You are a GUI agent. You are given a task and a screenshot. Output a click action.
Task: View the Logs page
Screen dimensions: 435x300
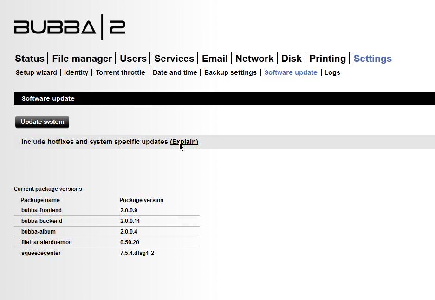click(332, 72)
